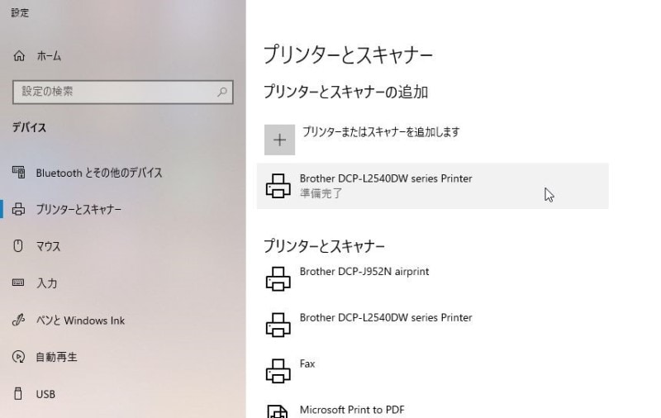Click the USB icon in the sidebar
661x418 pixels.
coord(18,393)
